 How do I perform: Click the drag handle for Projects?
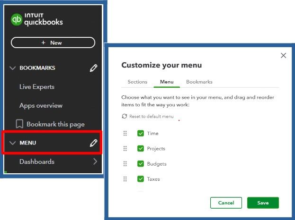point(125,149)
